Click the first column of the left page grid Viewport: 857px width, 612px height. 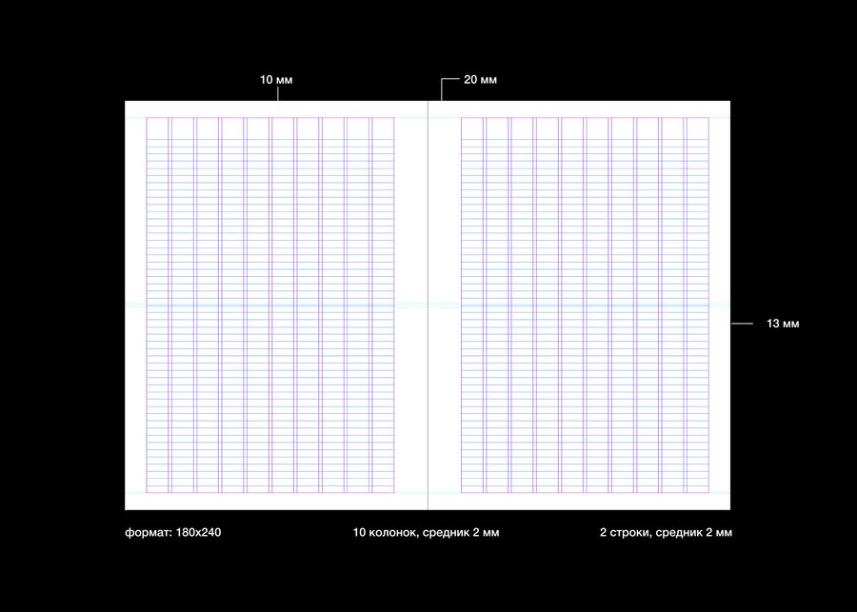(x=157, y=306)
